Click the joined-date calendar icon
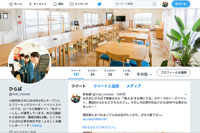 click(x=11, y=132)
